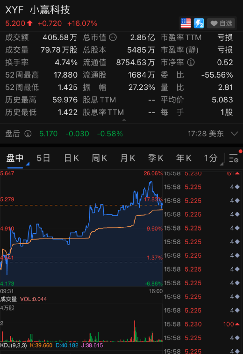Image resolution: width=243 pixels, height=354 pixels.
Task: Switch to 年K chart tab
Action: coord(184,158)
